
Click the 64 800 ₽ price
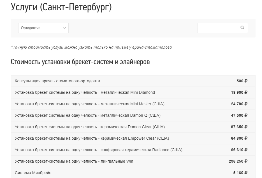click(239, 139)
